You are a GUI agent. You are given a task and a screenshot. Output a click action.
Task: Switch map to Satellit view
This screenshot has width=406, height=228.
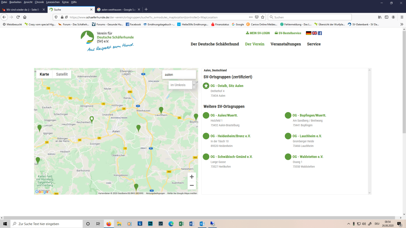(62, 74)
